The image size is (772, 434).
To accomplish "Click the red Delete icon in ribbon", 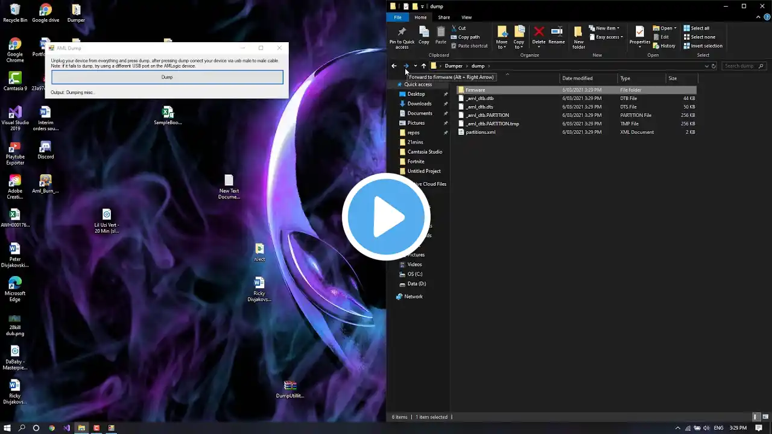I will pos(539,35).
